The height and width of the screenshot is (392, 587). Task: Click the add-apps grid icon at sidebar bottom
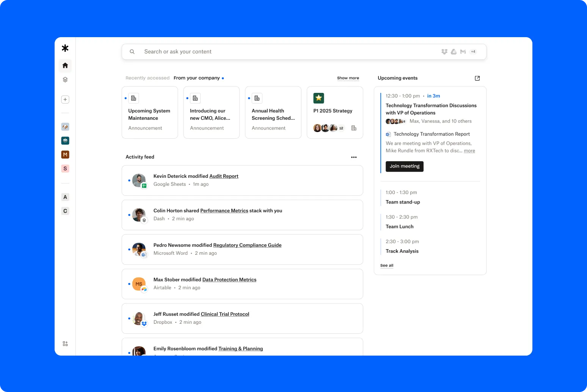coord(65,343)
